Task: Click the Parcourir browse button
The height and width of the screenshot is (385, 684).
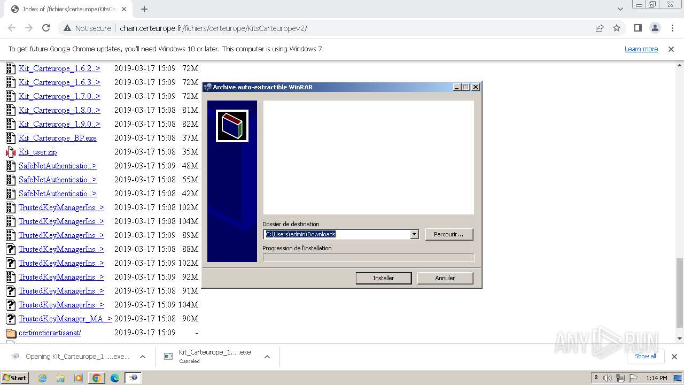Action: (x=449, y=234)
